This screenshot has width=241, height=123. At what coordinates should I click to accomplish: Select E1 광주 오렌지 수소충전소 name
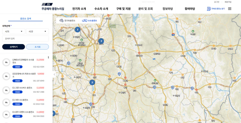pos(23,112)
